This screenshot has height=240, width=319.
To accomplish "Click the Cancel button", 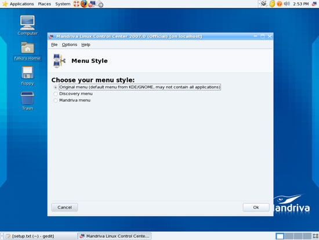I will click(64, 207).
